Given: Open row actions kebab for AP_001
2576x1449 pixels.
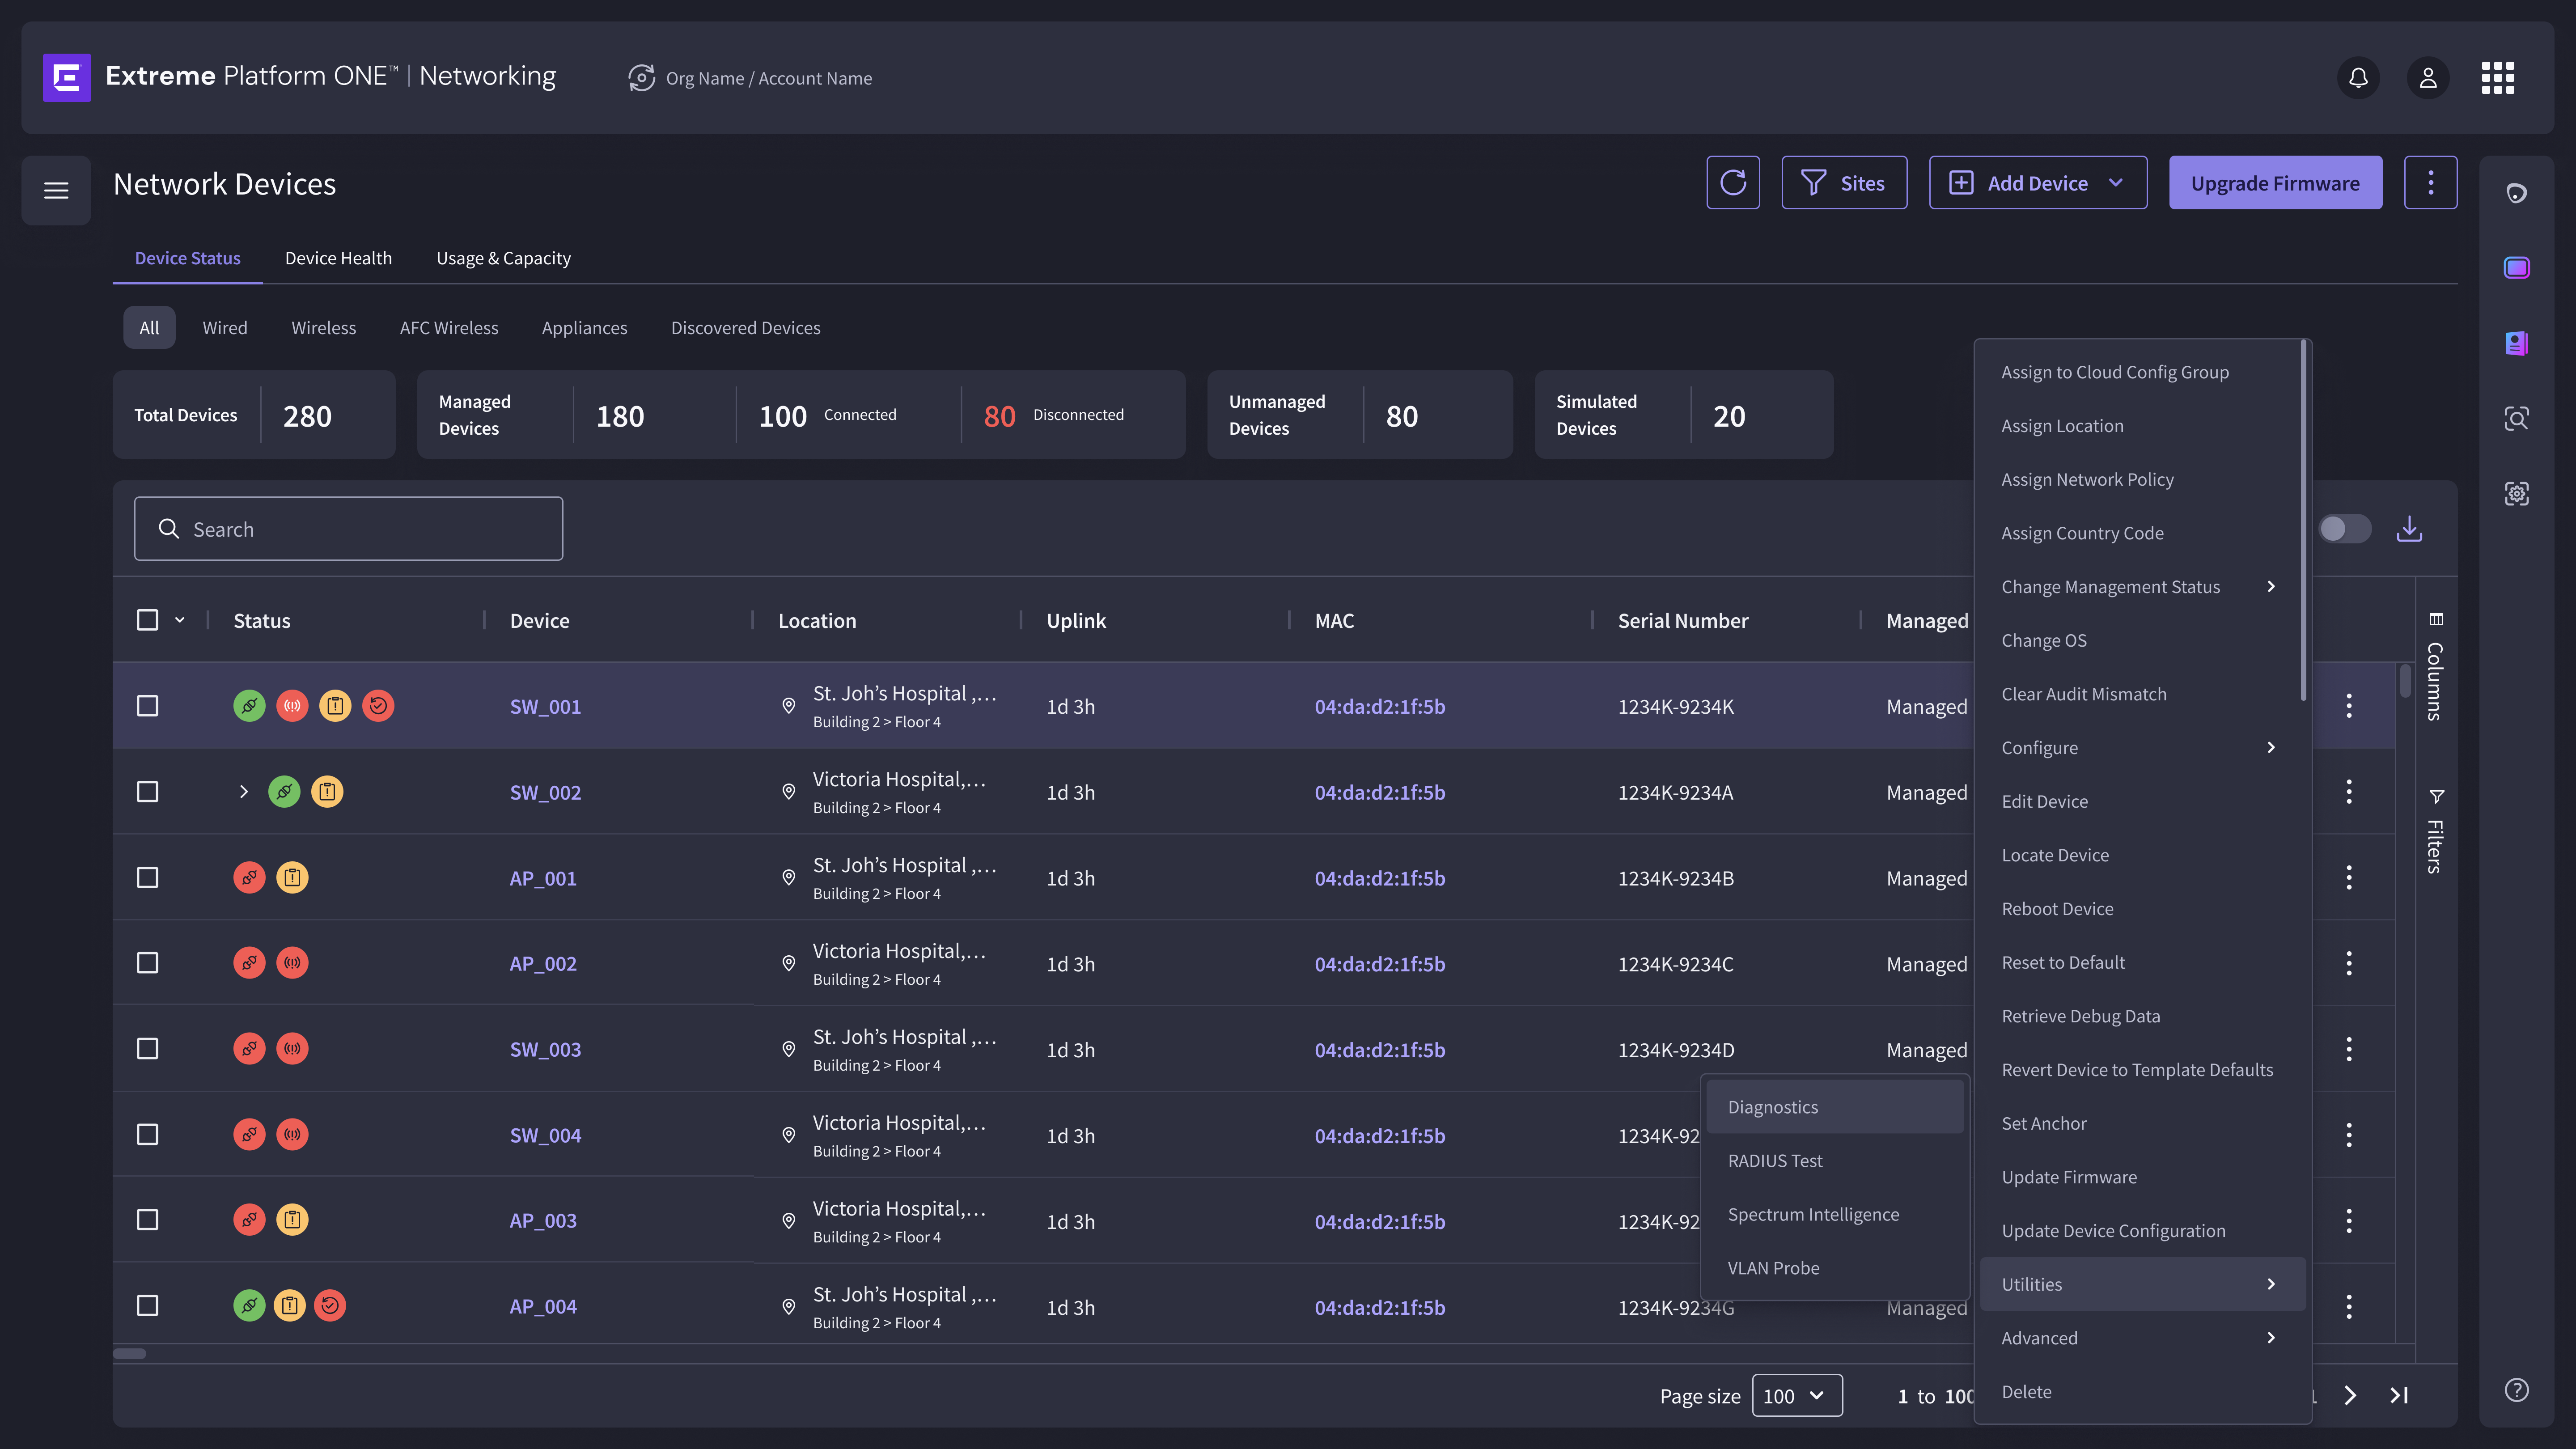Looking at the screenshot, I should point(2349,878).
